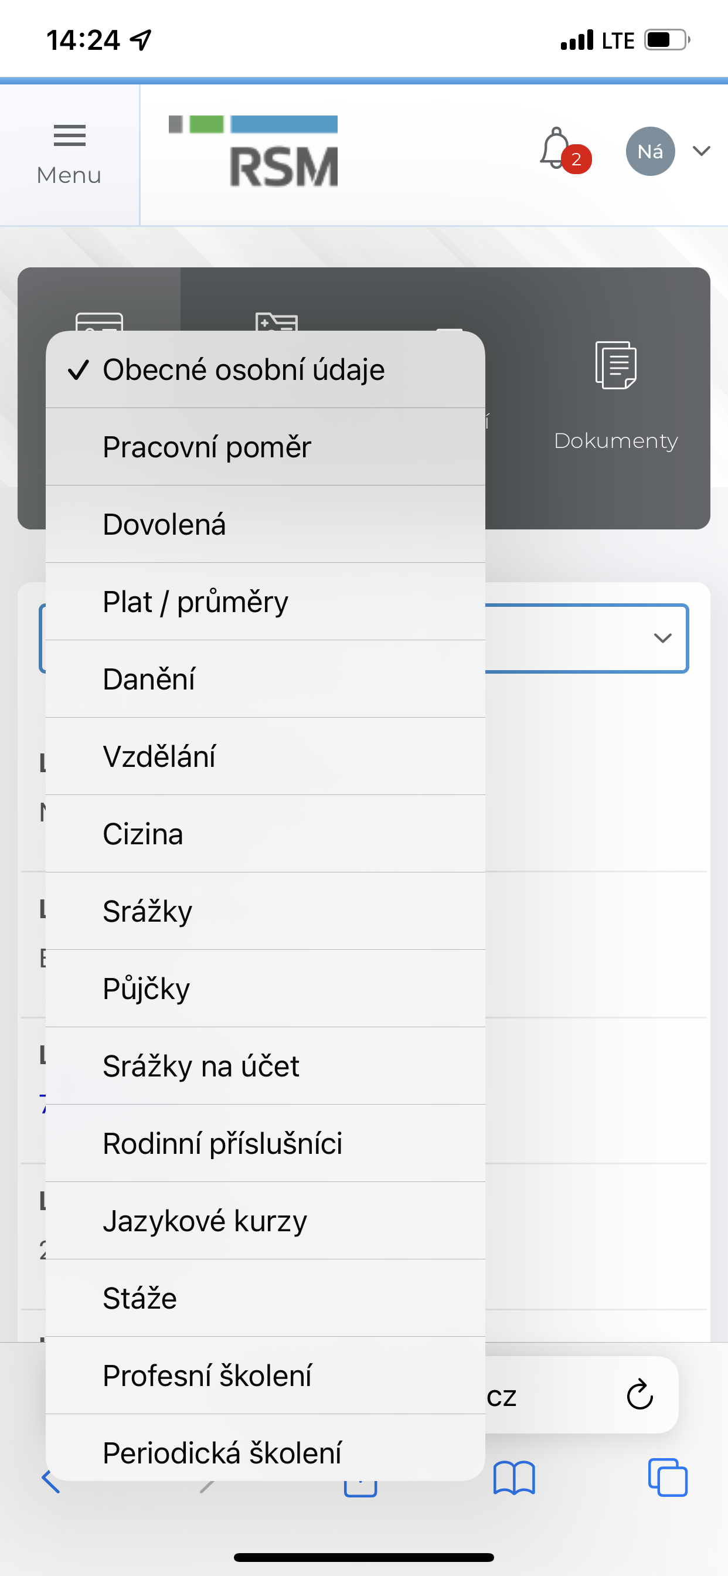Click the Ná user avatar
This screenshot has height=1576, width=728.
tap(649, 151)
